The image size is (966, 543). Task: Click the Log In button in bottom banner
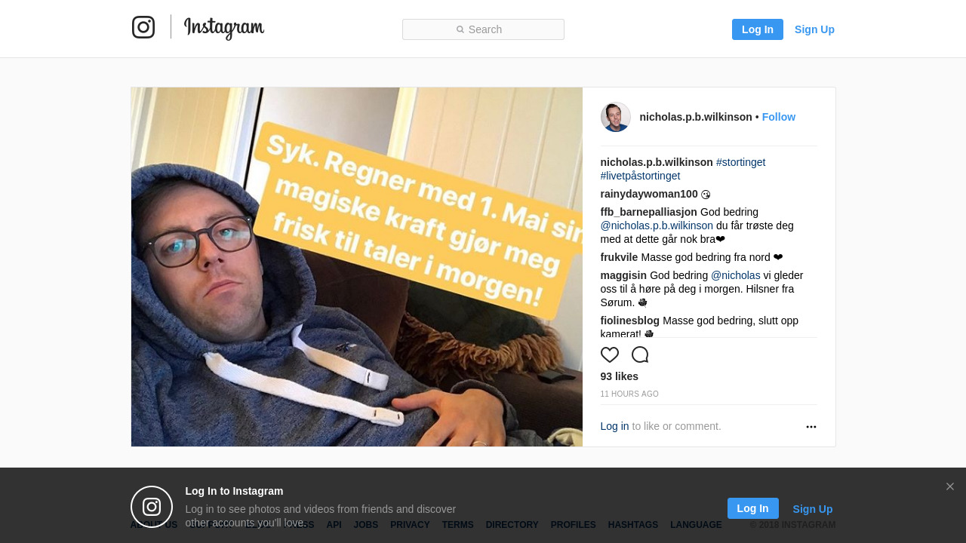(753, 508)
